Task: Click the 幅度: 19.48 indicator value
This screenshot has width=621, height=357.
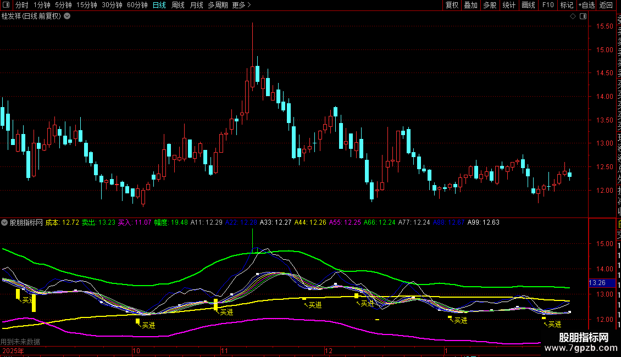Action: tap(171, 222)
